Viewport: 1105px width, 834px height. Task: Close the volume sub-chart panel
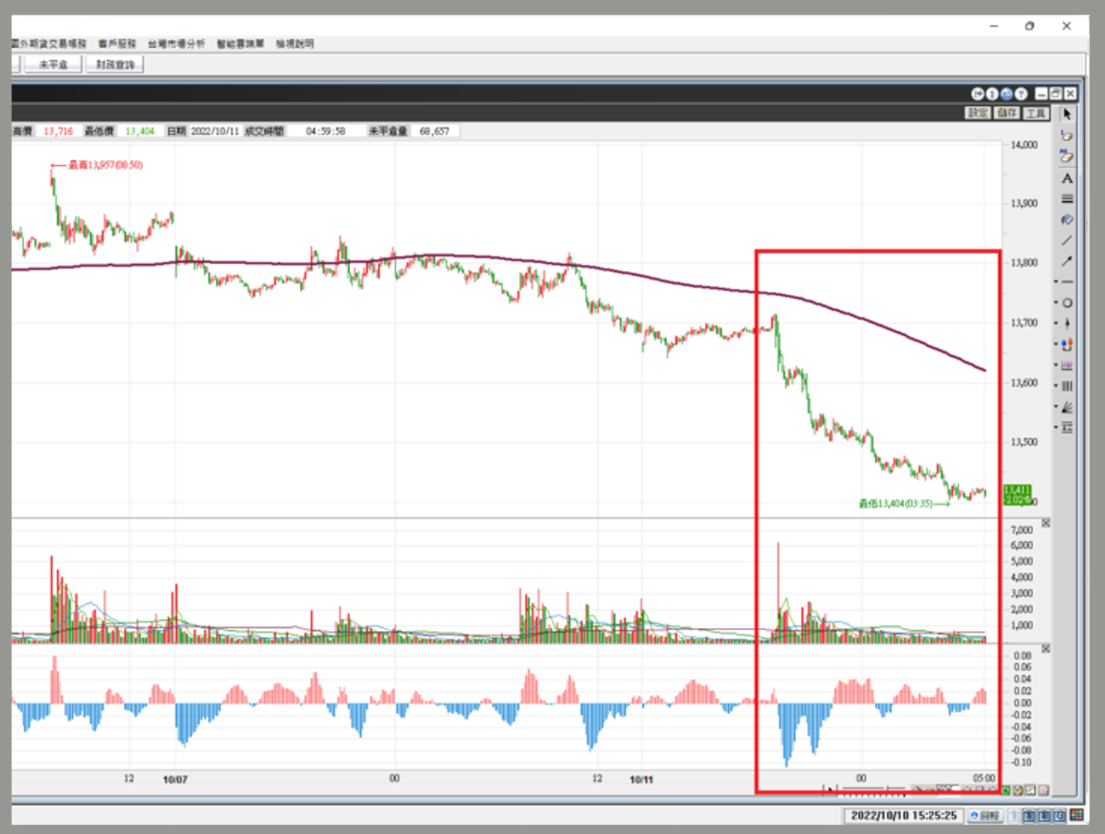[1045, 524]
